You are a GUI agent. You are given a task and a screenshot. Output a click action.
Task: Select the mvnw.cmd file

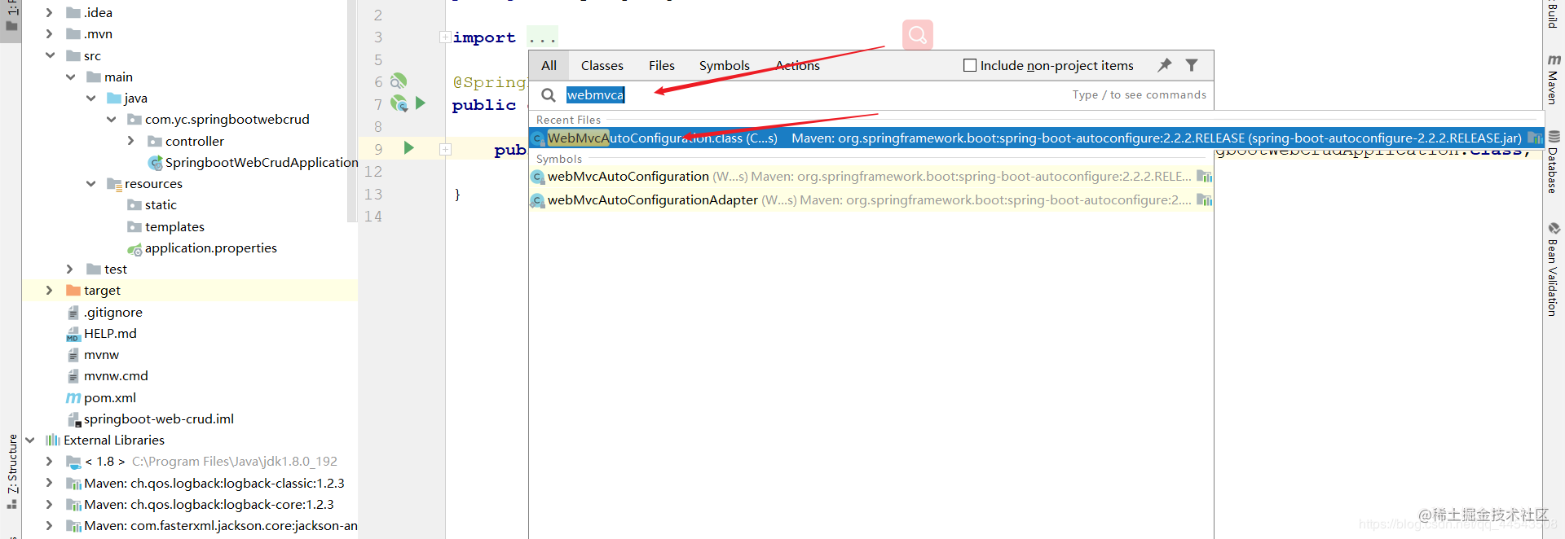pos(116,376)
